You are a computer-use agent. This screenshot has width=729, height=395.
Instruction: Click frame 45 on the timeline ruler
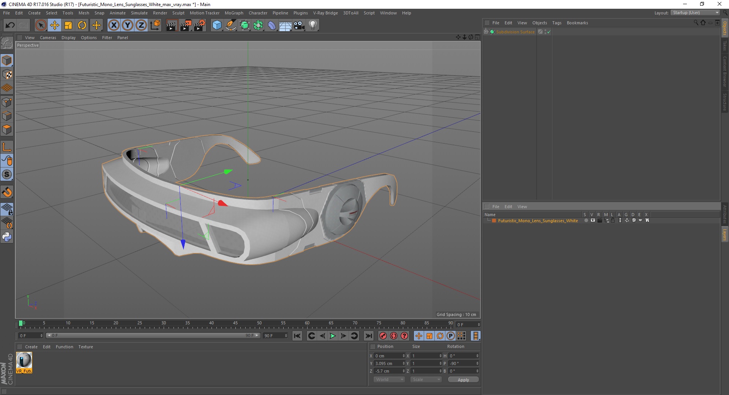click(x=235, y=323)
